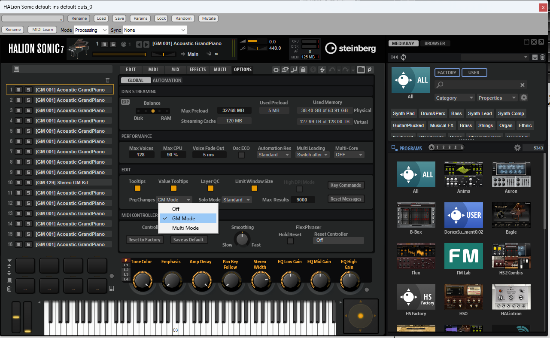This screenshot has width=550, height=338.
Task: Open the Solo Mode dropdown
Action: pyautogui.click(x=237, y=200)
